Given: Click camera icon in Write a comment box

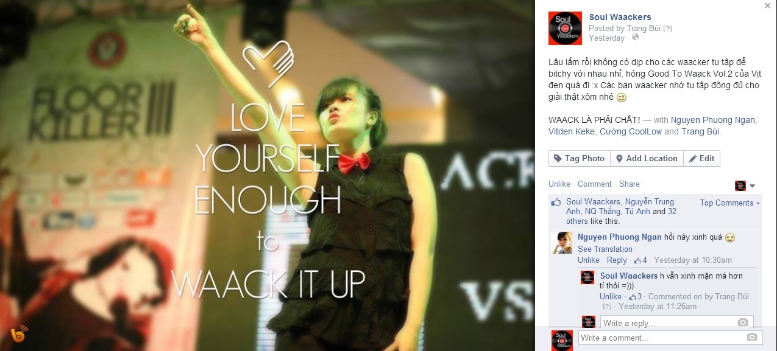Looking at the screenshot, I should (752, 338).
